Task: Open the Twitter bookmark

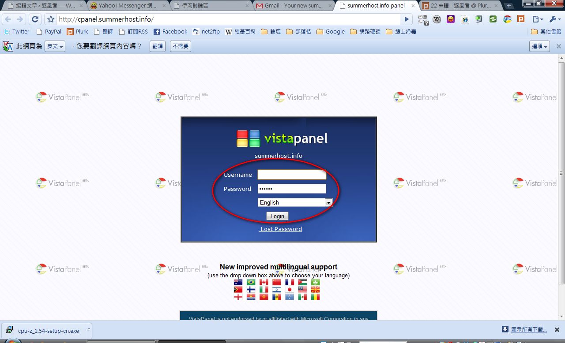Action: coord(16,32)
